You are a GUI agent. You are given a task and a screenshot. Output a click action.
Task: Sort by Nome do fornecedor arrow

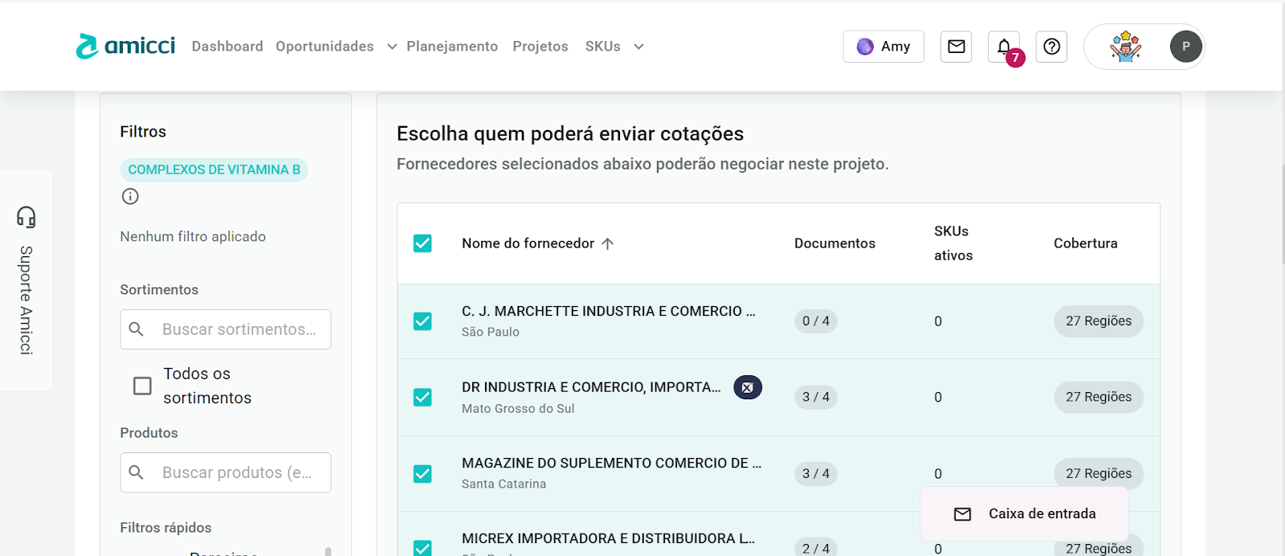coord(608,243)
